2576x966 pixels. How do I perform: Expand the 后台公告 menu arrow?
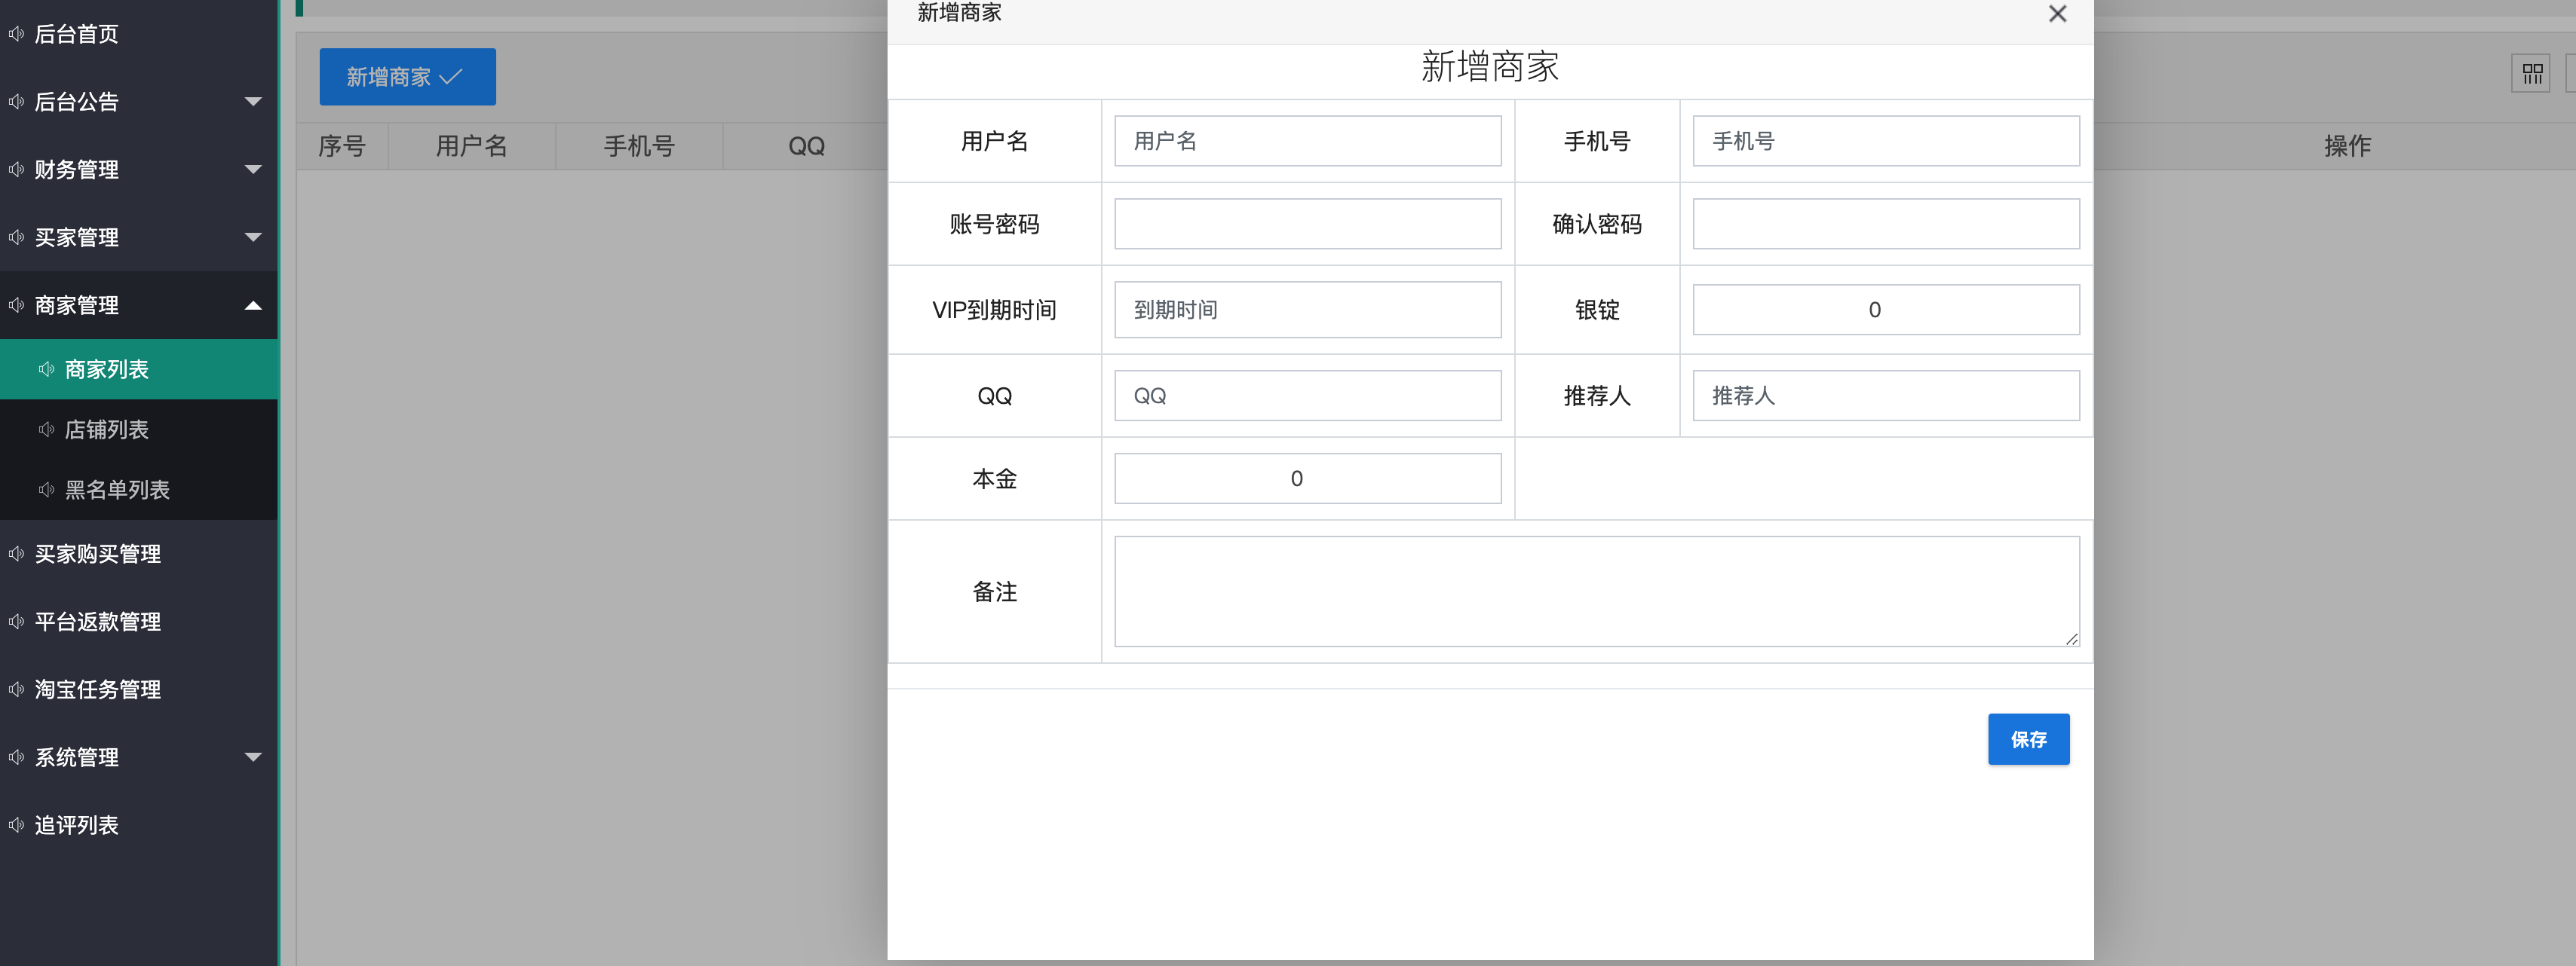click(253, 102)
